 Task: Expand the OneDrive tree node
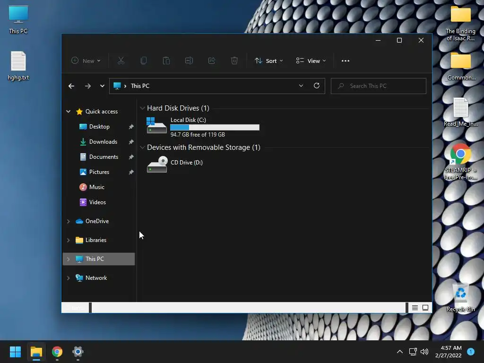pos(68,221)
